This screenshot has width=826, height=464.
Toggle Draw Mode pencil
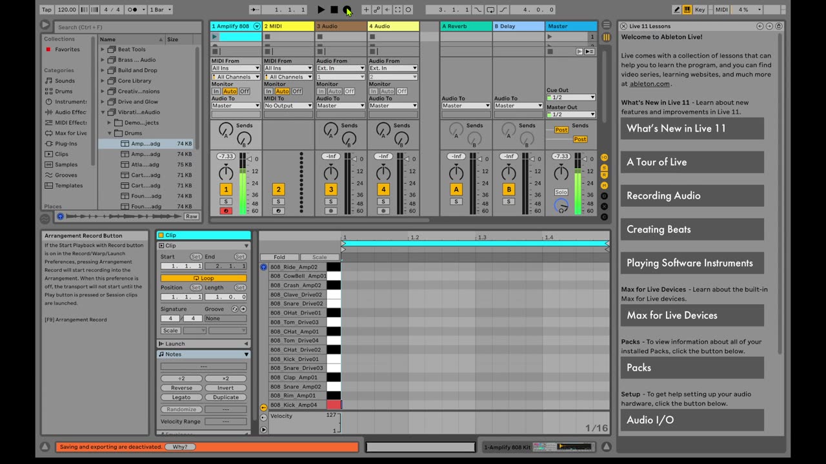tap(677, 10)
